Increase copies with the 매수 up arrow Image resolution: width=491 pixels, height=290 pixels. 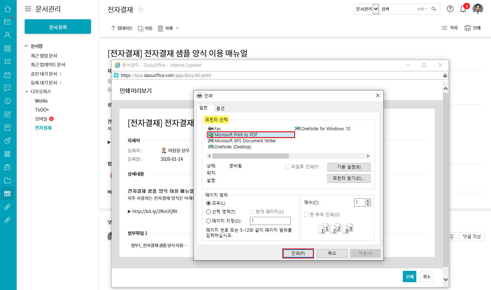click(x=368, y=201)
